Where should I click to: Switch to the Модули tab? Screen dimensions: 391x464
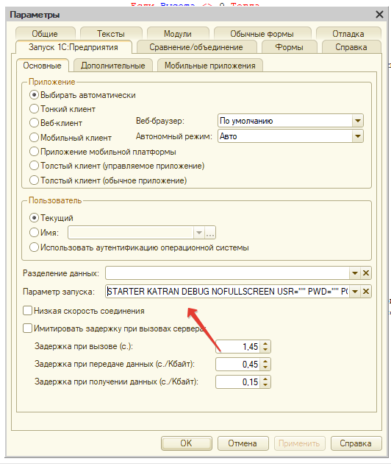click(178, 33)
